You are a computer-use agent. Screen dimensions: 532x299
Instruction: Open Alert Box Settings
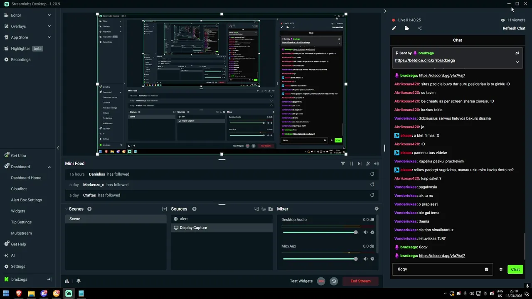pyautogui.click(x=26, y=200)
